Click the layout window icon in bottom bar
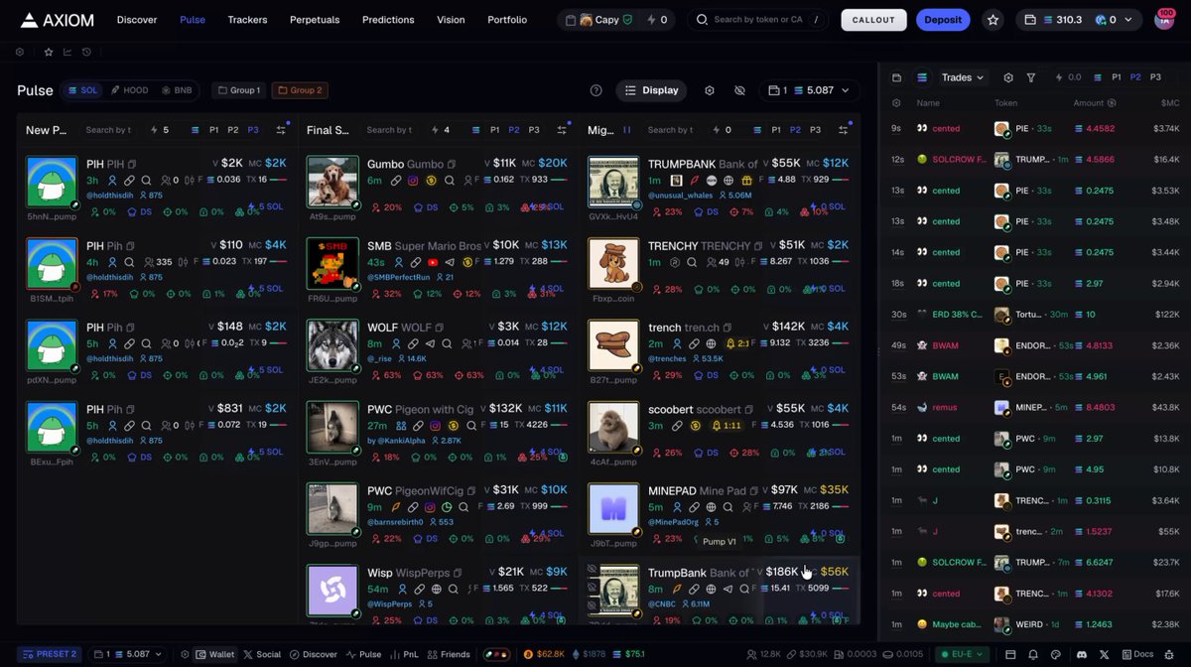This screenshot has width=1191, height=667. [x=1011, y=654]
